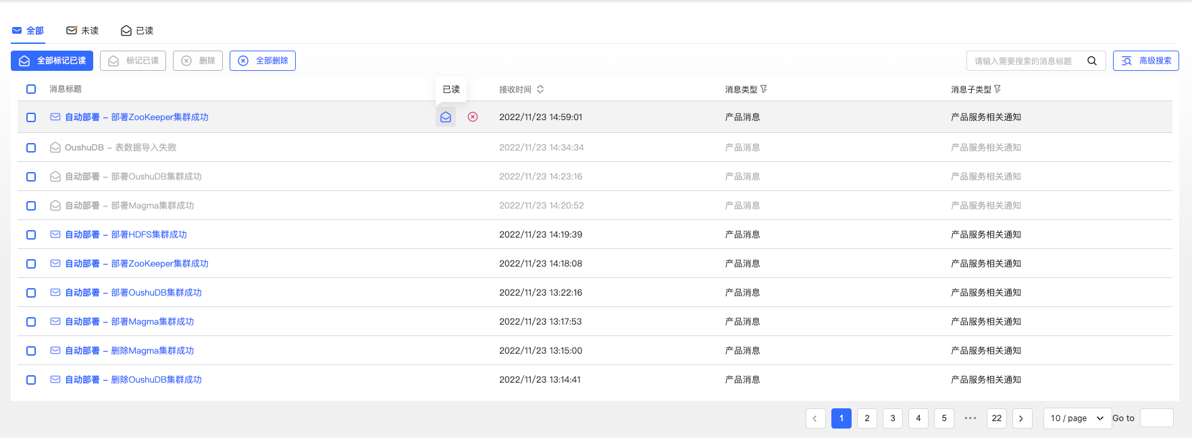Open 高级搜索 advanced search panel

1145,61
